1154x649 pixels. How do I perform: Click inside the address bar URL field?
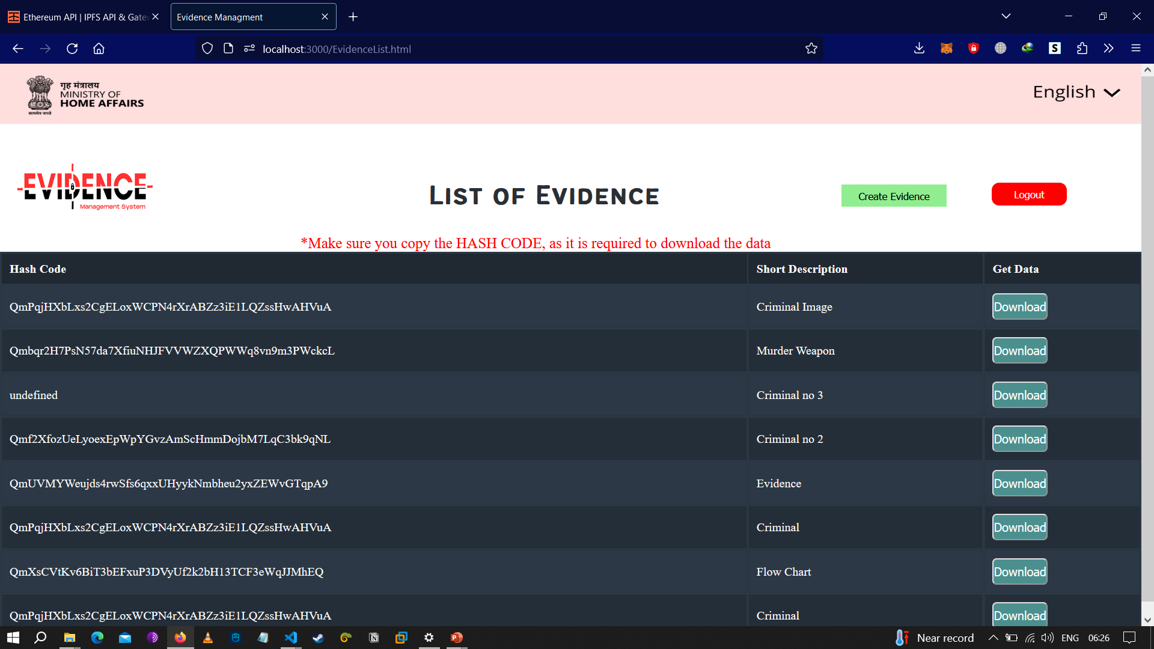(421, 49)
